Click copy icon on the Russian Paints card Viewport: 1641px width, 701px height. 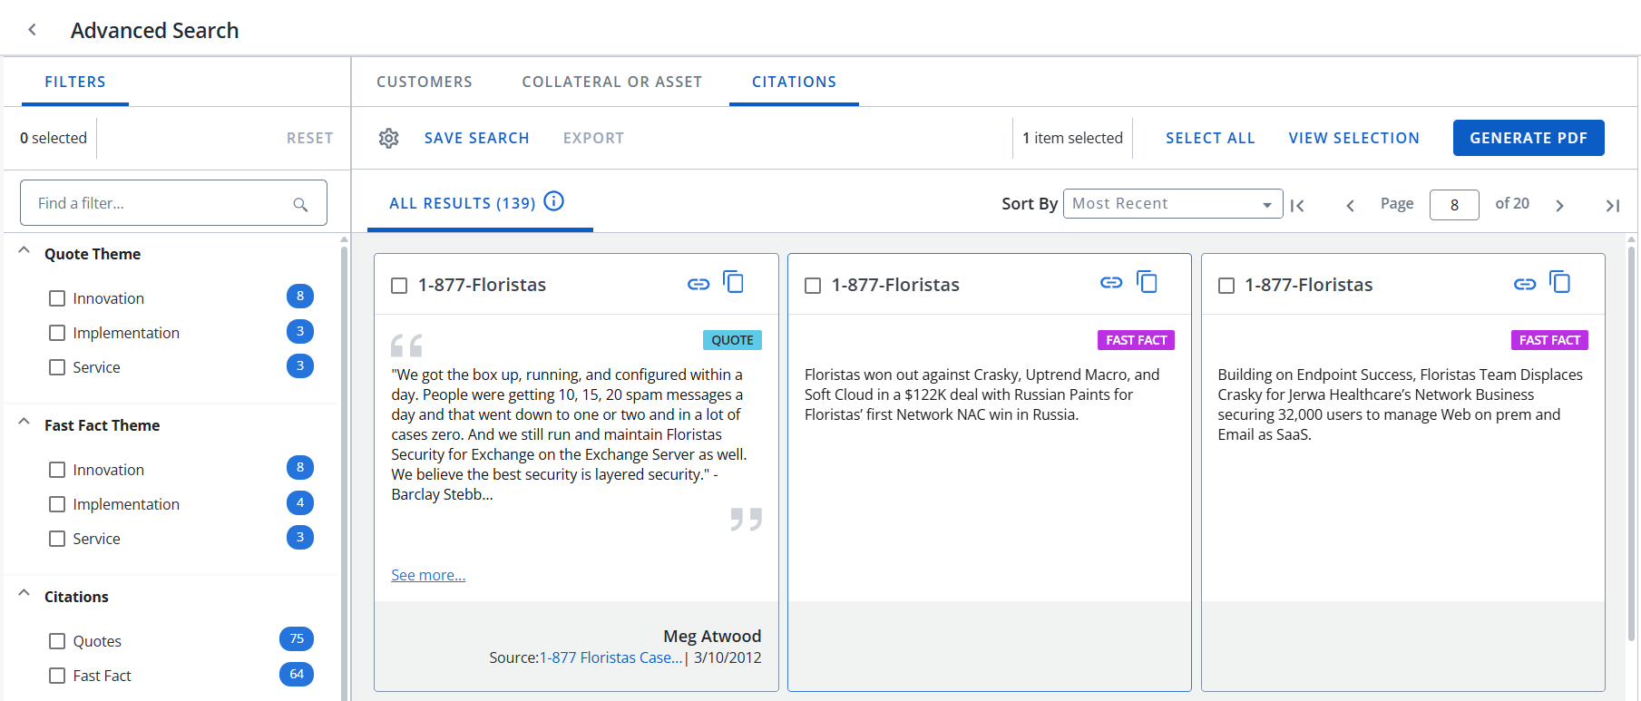tap(1147, 282)
